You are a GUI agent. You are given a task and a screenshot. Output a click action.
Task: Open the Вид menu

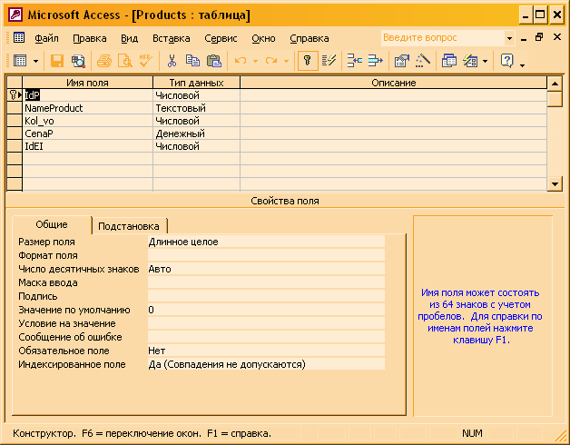[x=129, y=38]
